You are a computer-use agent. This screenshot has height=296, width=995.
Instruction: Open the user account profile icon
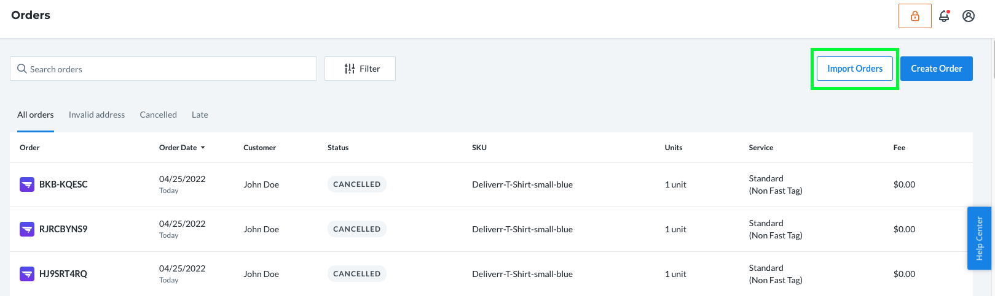tap(969, 16)
